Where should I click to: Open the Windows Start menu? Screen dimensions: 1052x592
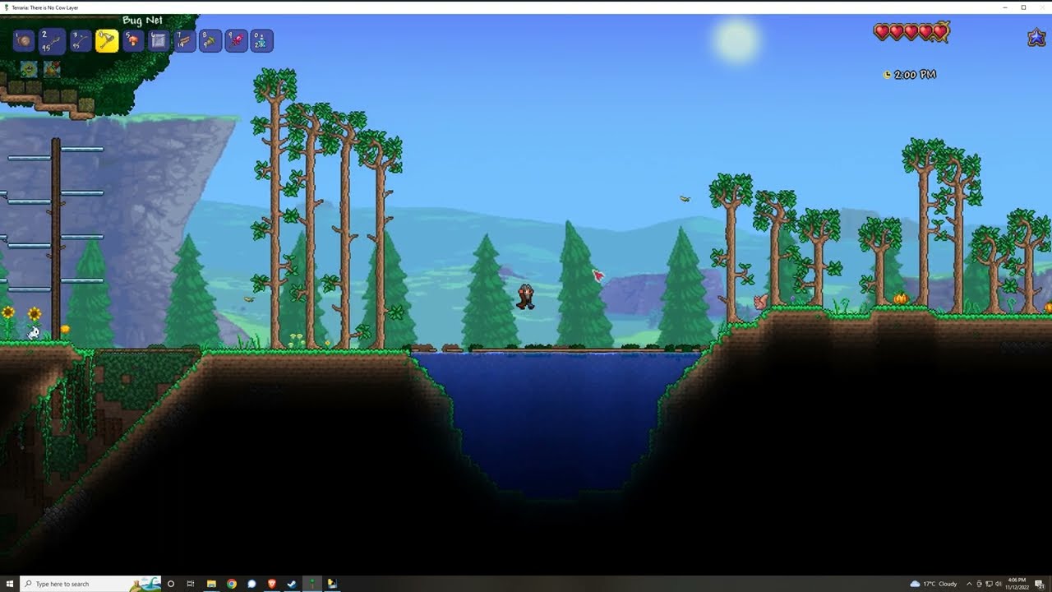(10, 584)
